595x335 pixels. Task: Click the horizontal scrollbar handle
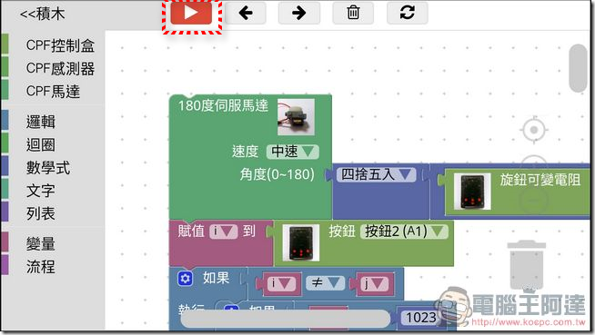click(286, 319)
